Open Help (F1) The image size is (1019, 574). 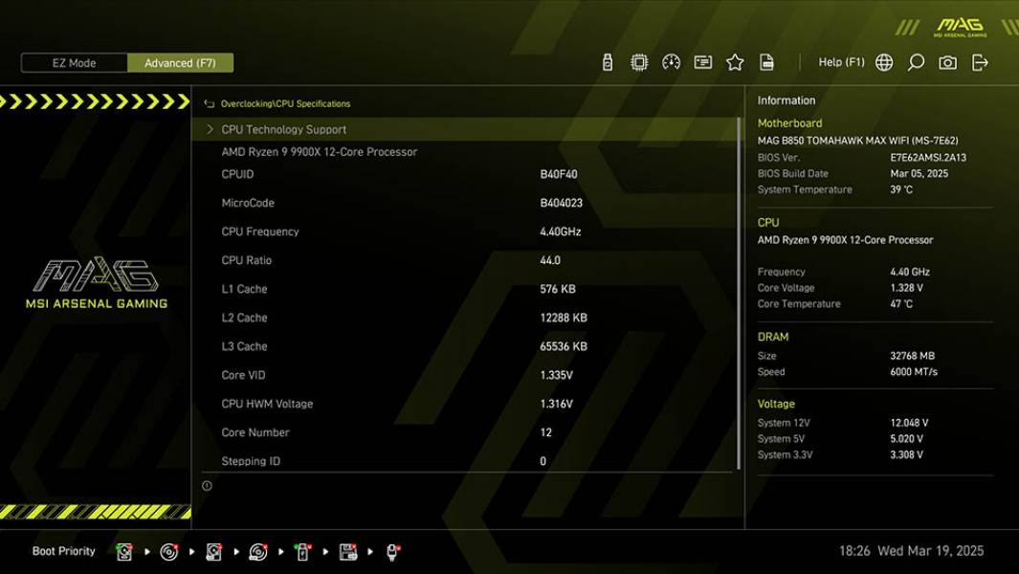[842, 62]
